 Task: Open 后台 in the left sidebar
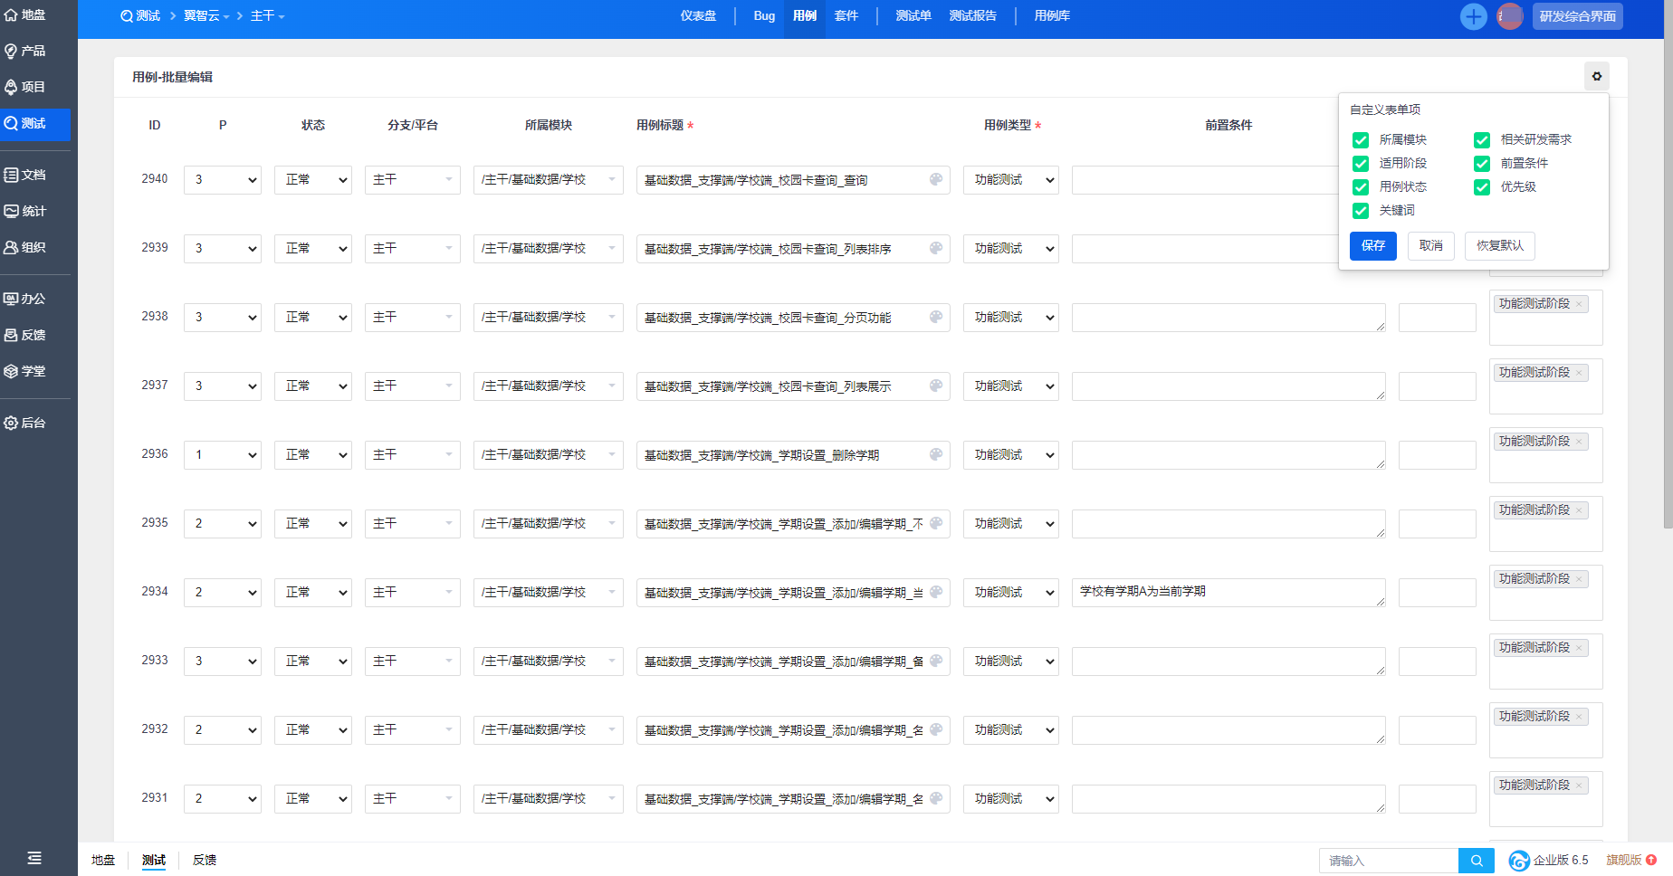click(25, 423)
